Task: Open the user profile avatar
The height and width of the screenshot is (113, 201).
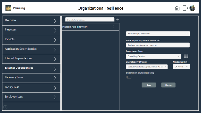Action: tap(192, 8)
